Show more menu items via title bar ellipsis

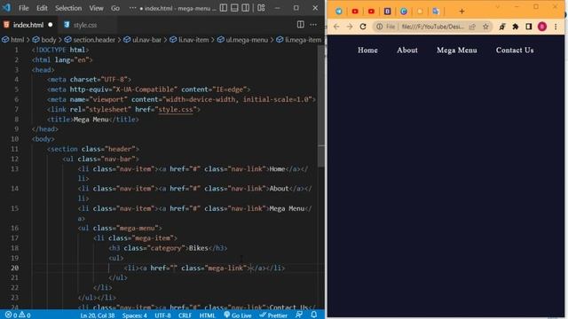[x=132, y=8]
